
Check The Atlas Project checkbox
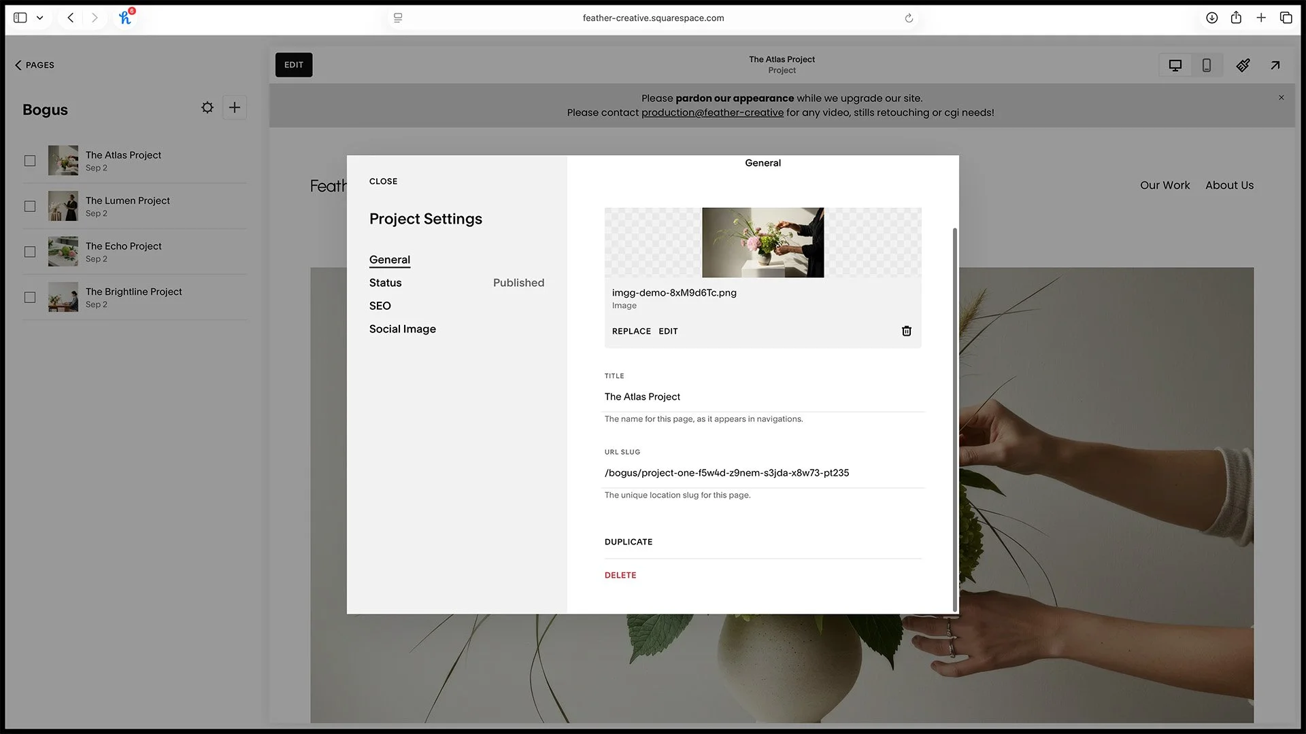click(30, 161)
